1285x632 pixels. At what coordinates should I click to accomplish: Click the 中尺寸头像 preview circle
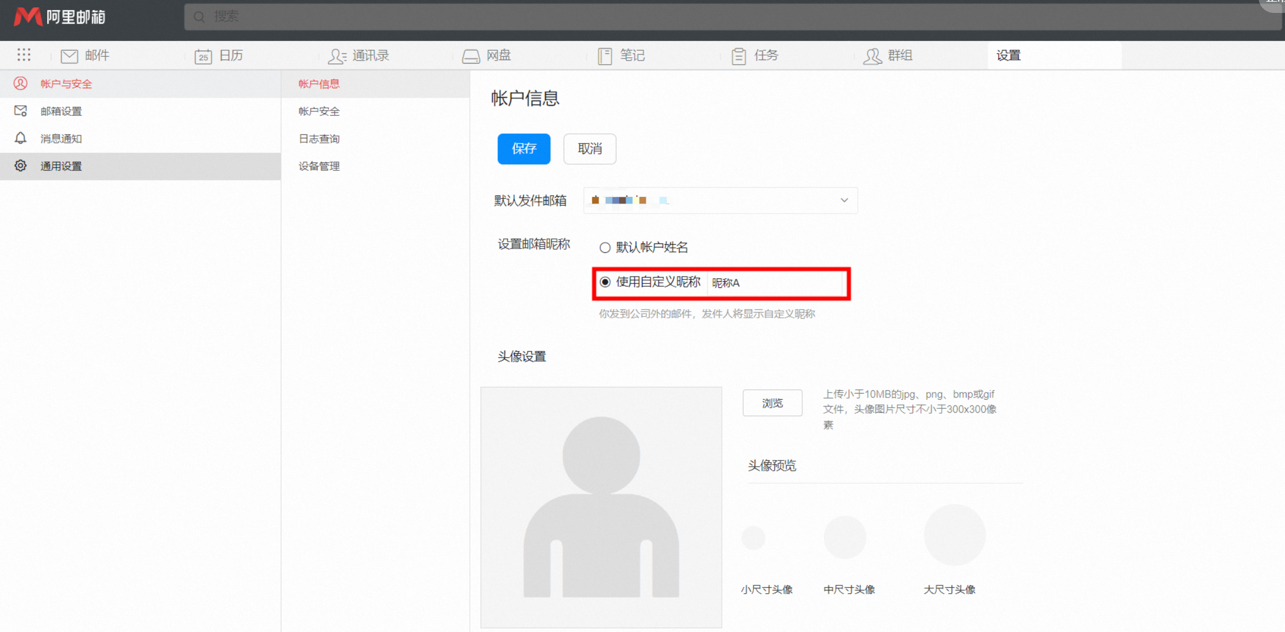(845, 537)
